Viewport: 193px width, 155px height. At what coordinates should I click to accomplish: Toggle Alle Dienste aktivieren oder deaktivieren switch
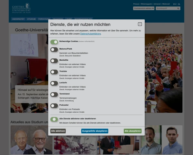54,119
